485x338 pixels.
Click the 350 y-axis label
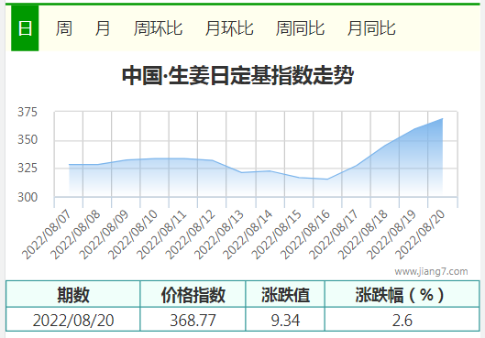click(x=28, y=139)
